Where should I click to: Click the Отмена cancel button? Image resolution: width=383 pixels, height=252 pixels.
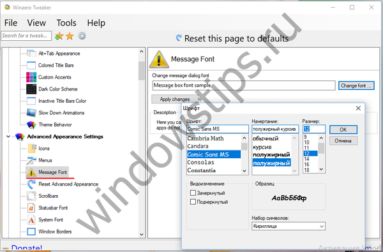tap(343, 141)
